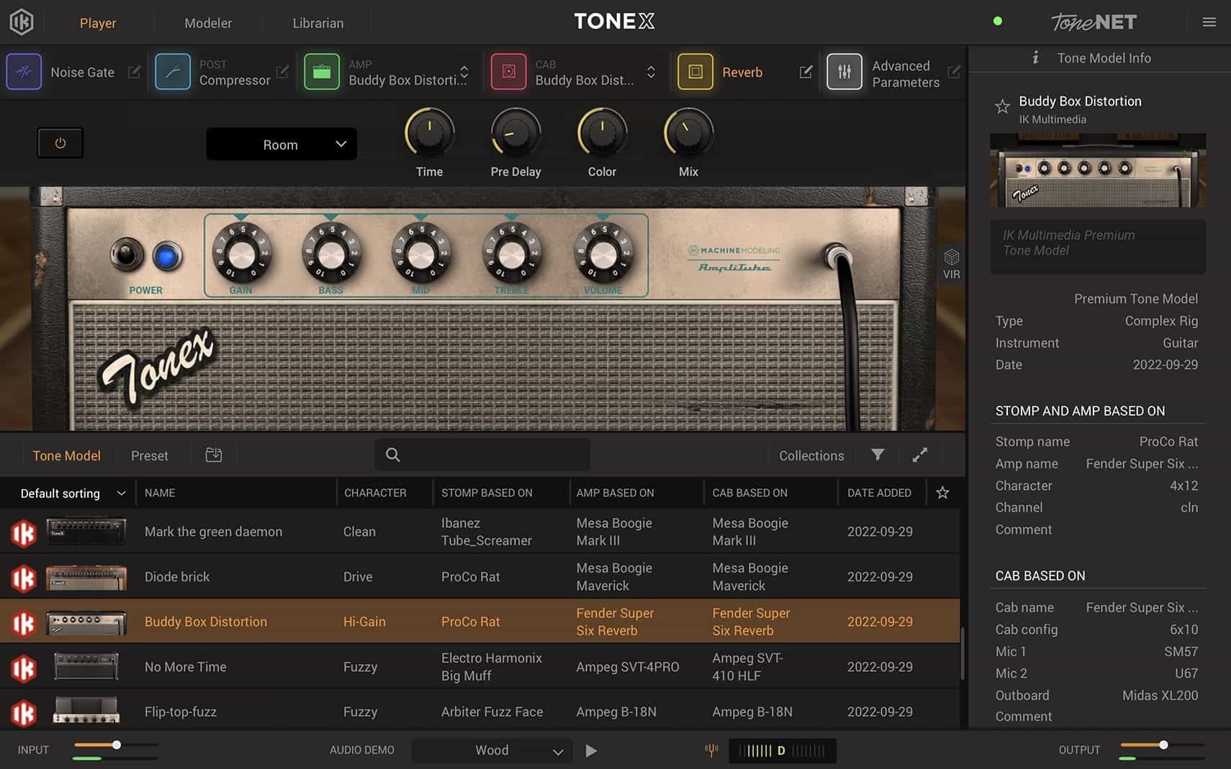Sort by the NAME column header
1231x769 pixels.
160,493
